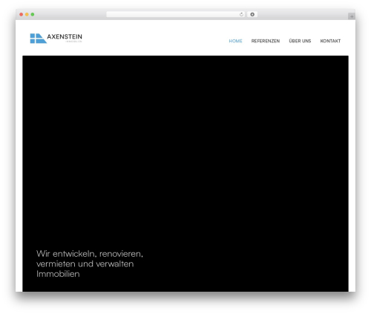The image size is (371, 314).
Task: Click the Axenstein logo
Action: point(56,39)
